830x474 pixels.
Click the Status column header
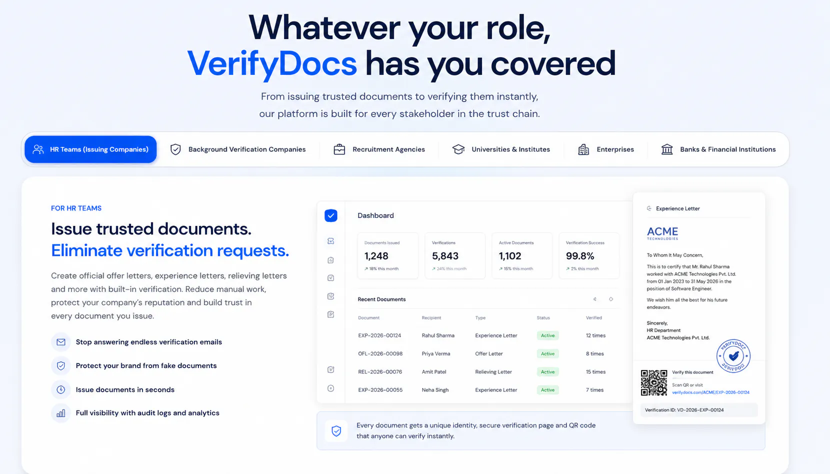point(543,317)
